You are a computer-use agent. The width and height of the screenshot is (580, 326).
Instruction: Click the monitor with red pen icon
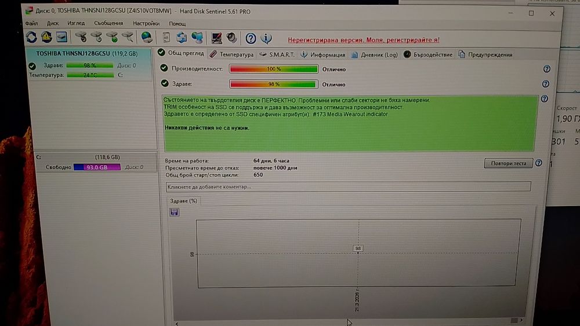(216, 38)
